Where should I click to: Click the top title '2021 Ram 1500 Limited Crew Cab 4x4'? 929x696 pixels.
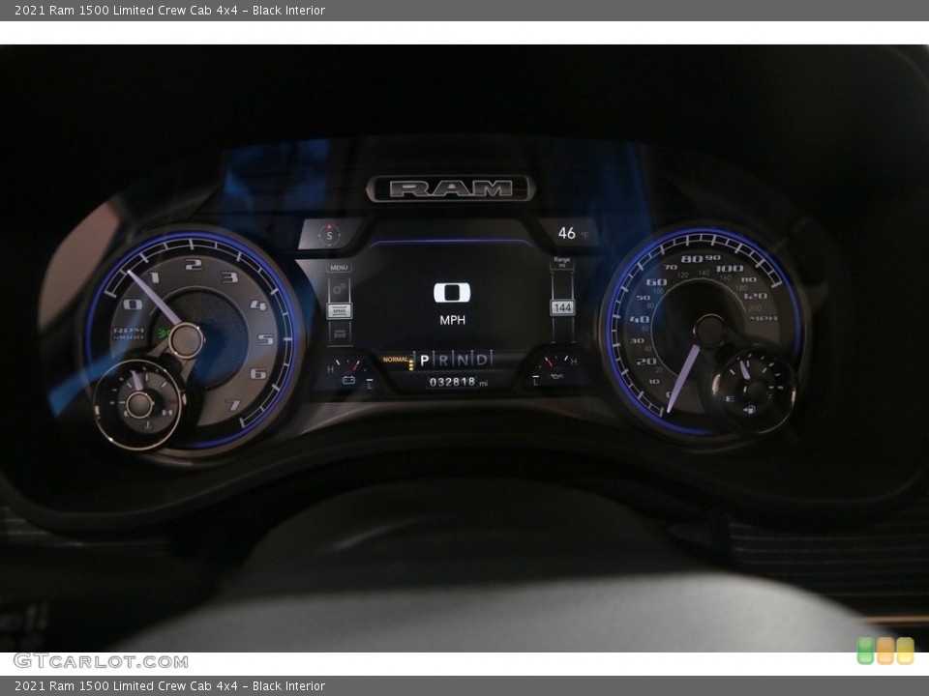pos(126,10)
